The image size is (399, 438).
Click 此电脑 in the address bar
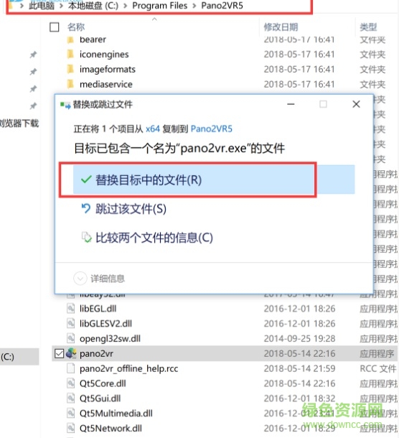(x=42, y=6)
